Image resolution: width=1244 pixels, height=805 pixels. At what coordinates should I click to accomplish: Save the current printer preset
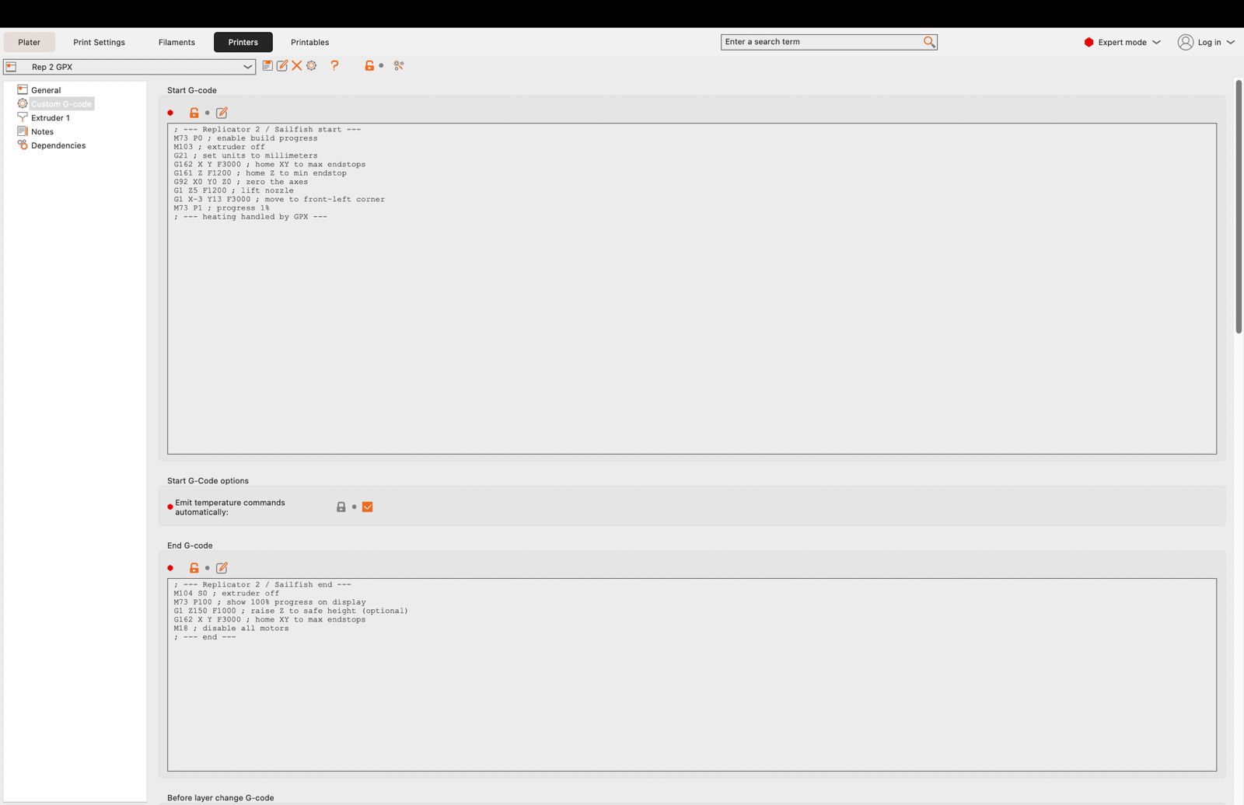click(267, 66)
